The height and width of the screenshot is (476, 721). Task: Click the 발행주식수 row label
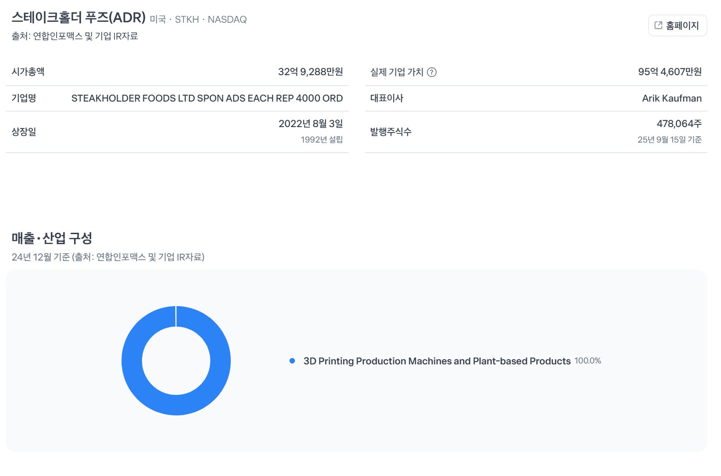click(391, 132)
